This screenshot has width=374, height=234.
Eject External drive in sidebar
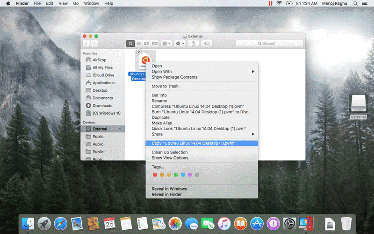click(120, 129)
